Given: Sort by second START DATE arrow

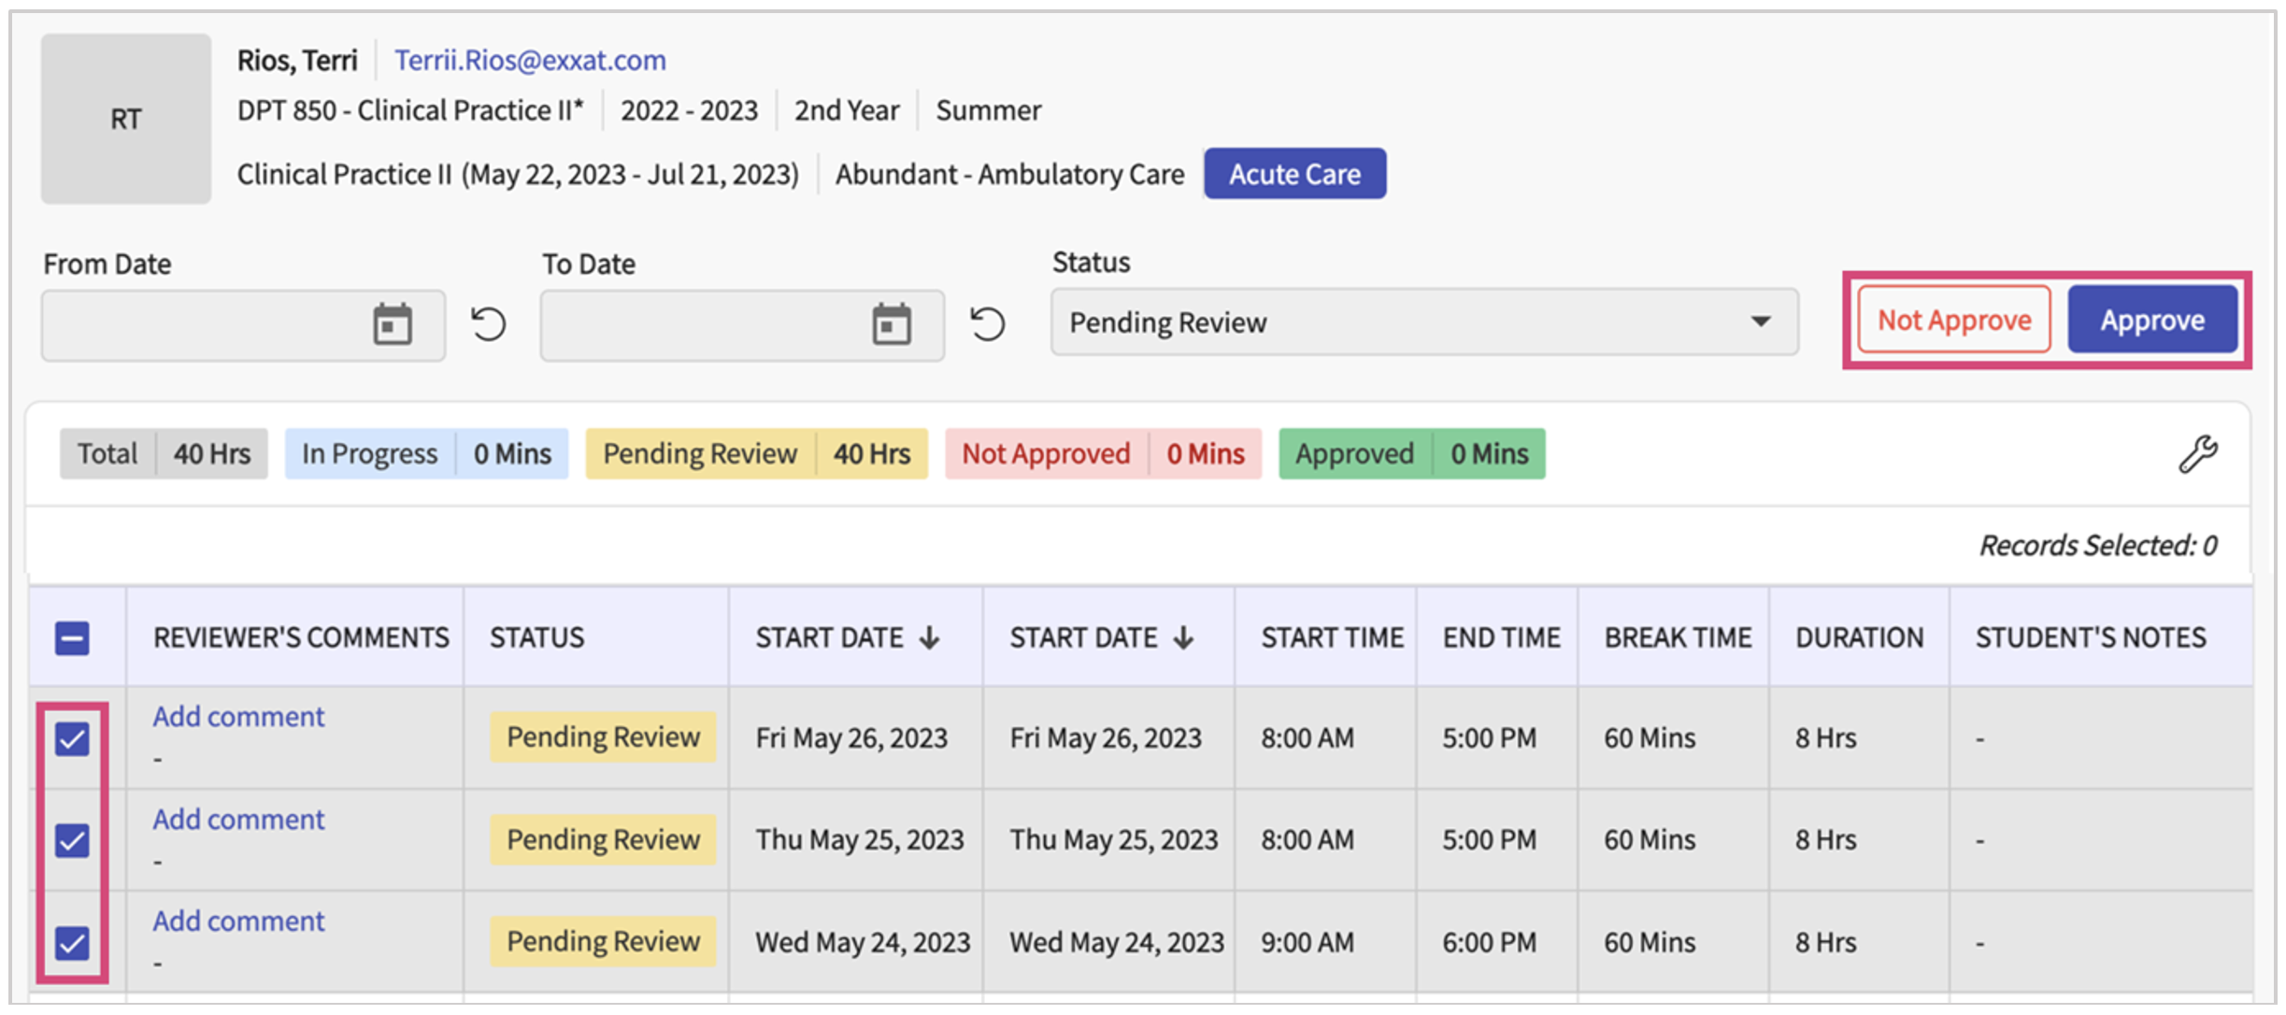Looking at the screenshot, I should [x=1183, y=638].
